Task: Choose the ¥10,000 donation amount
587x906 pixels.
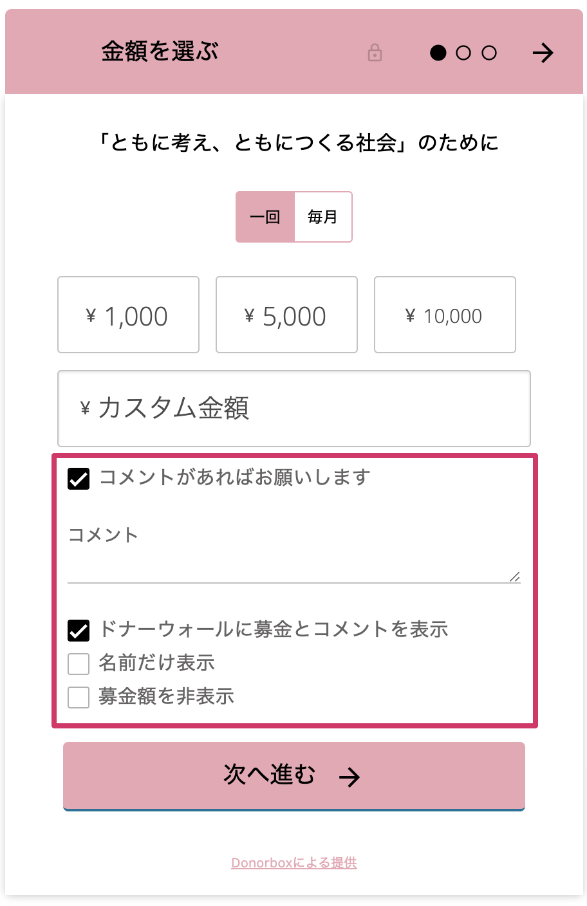Action: 445,315
